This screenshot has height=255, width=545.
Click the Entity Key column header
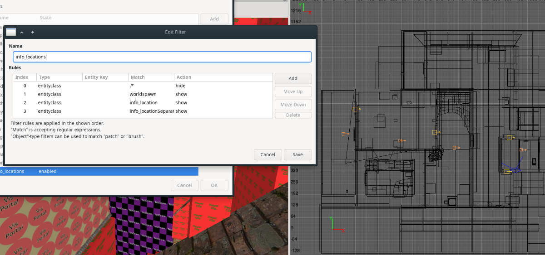tap(105, 77)
